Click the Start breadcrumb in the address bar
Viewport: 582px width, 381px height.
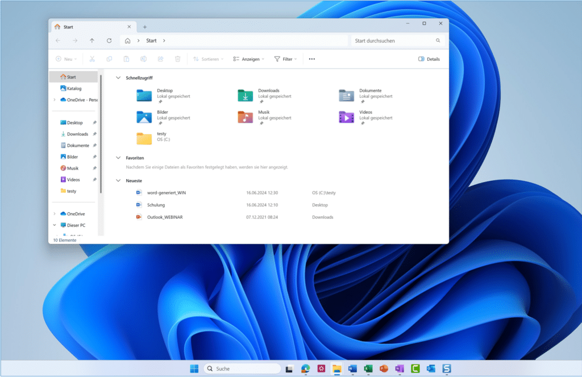pos(151,41)
